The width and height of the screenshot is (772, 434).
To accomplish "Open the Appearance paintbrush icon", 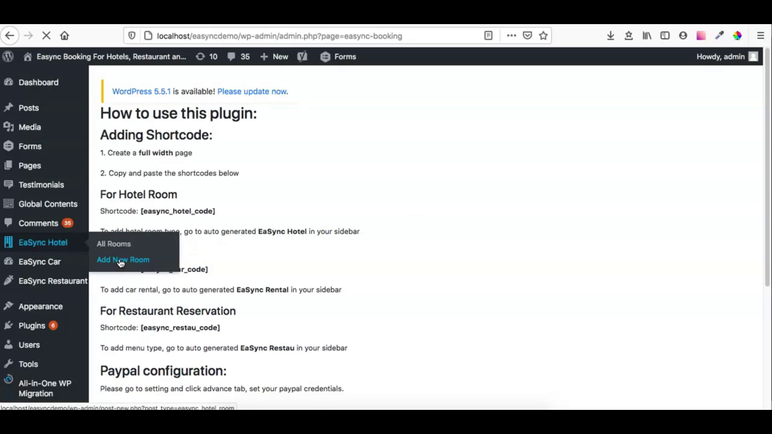I will click(9, 306).
